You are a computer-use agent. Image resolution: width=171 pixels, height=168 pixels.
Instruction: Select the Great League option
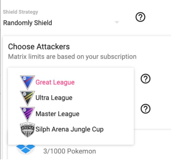(x=55, y=82)
